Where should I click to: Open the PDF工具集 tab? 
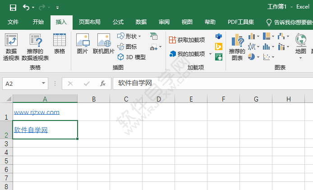click(x=241, y=22)
